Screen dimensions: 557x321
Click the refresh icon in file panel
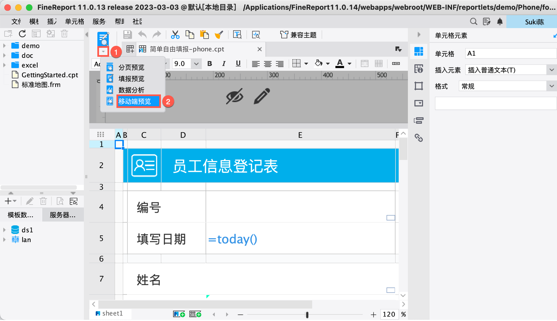tap(22, 34)
